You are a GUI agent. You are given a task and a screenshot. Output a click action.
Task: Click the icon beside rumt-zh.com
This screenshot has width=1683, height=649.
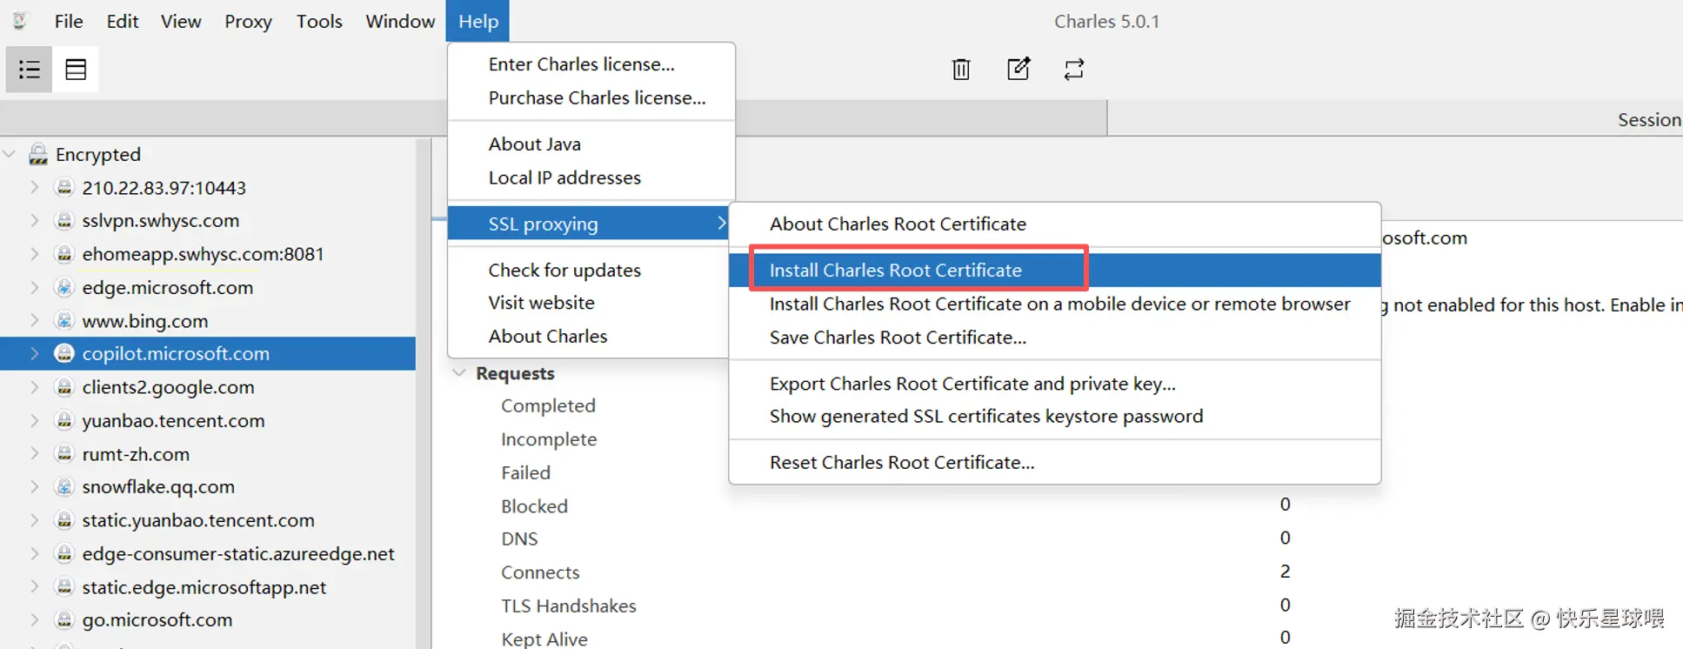64,453
